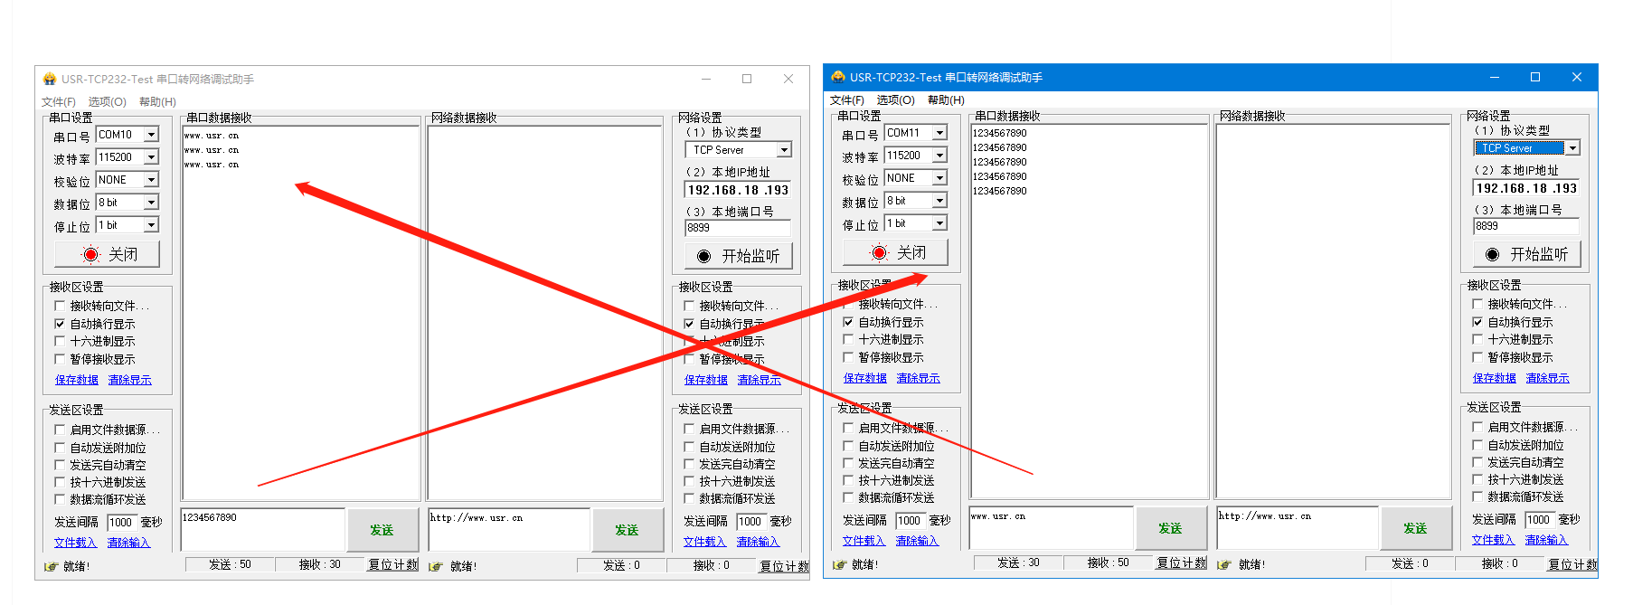Open 帮助(H) menu in the right blue-titled window
The image size is (1633, 605).
(x=945, y=100)
